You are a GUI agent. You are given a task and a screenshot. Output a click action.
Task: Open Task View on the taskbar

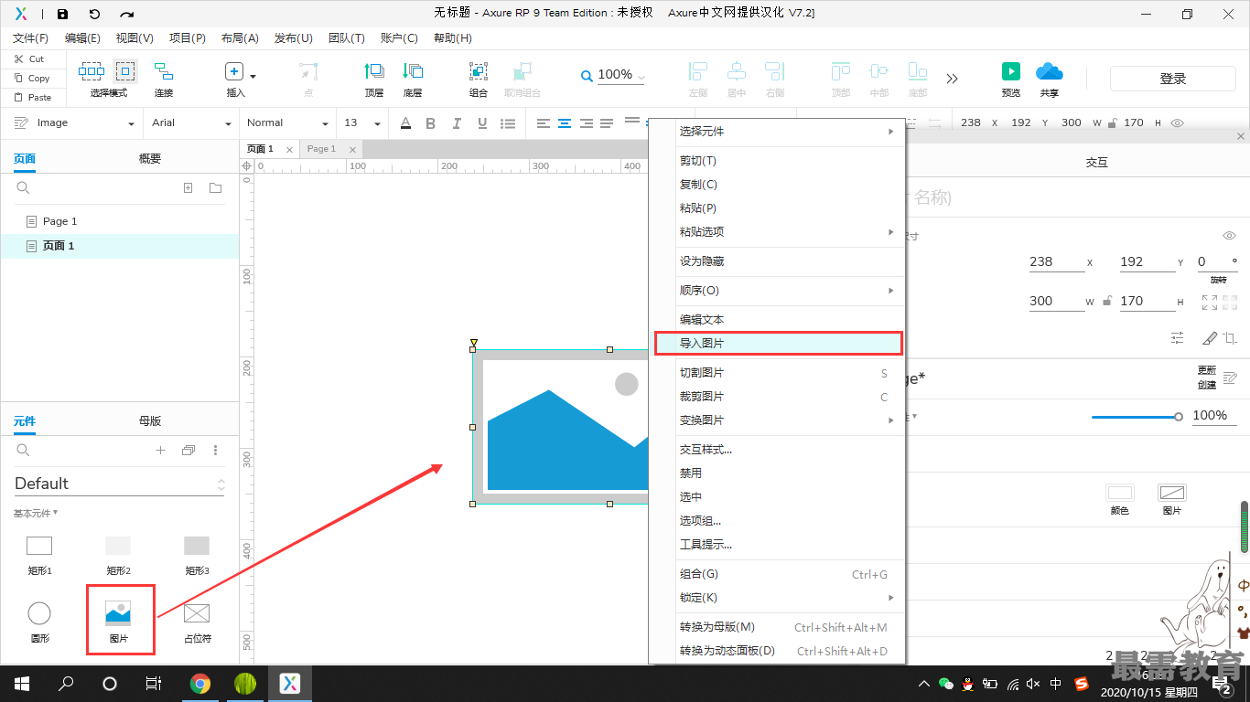[x=154, y=683]
